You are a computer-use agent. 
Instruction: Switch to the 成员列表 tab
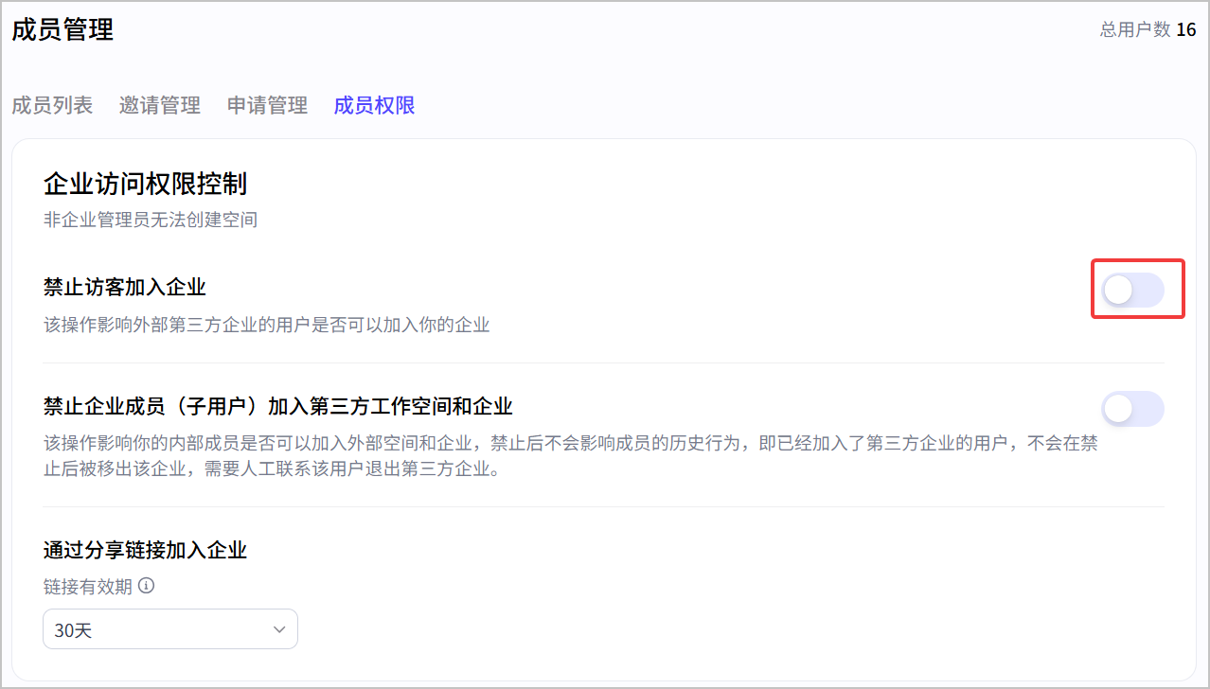(52, 105)
